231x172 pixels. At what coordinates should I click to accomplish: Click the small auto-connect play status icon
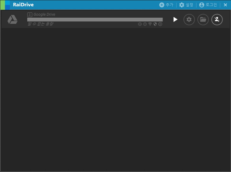coord(160,24)
